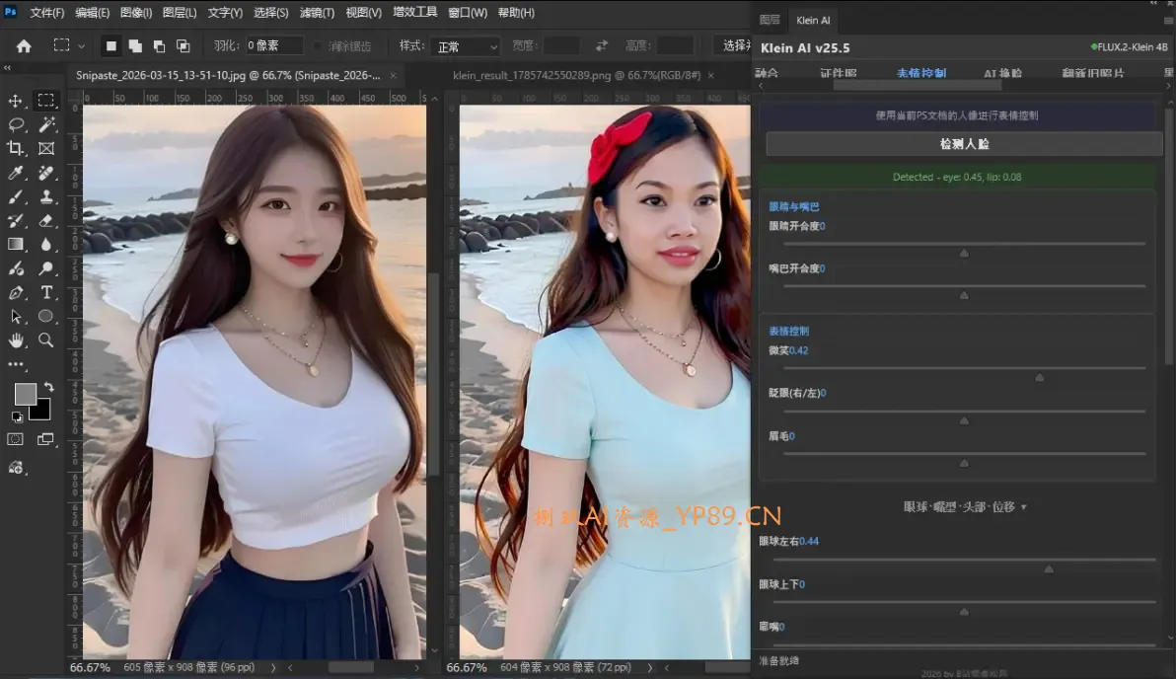
Task: Select the Gradient tool
Action: tap(16, 245)
